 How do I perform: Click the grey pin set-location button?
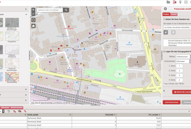pyautogui.click(x=173, y=32)
